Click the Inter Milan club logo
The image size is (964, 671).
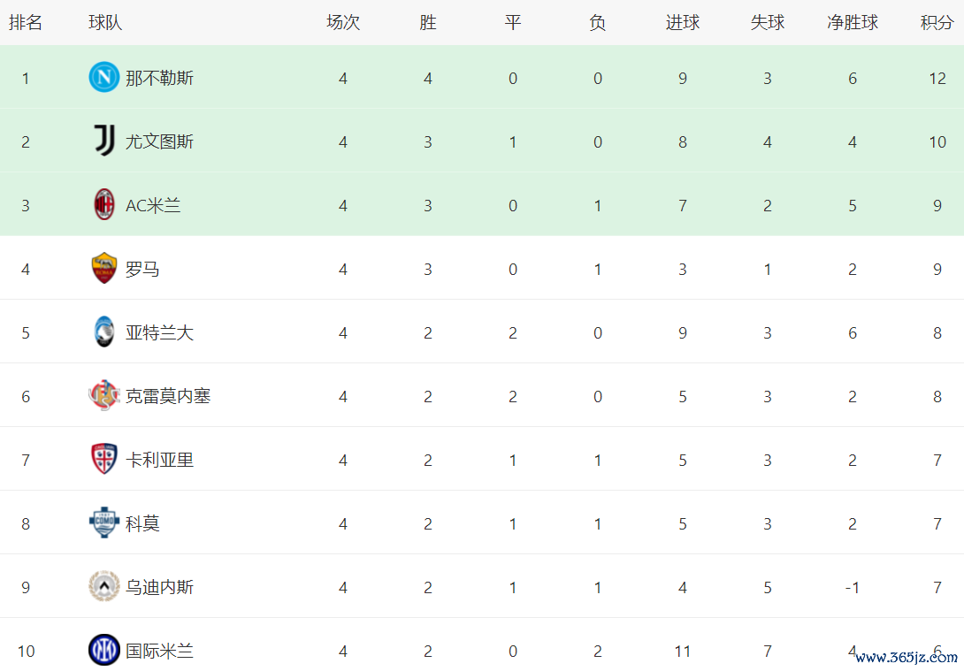[104, 651]
